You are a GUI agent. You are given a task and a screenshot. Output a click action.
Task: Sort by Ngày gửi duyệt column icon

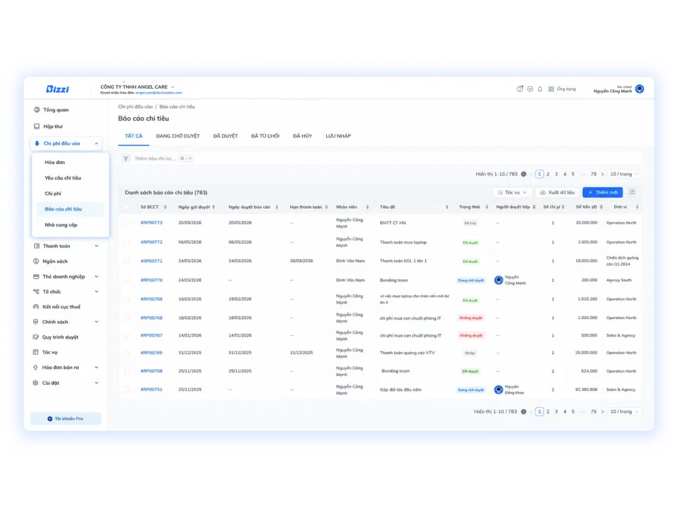[214, 207]
